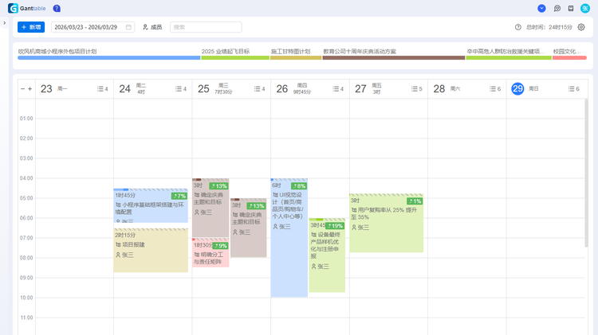
Task: Click the document icon beside the avatar
Action: coord(571,8)
